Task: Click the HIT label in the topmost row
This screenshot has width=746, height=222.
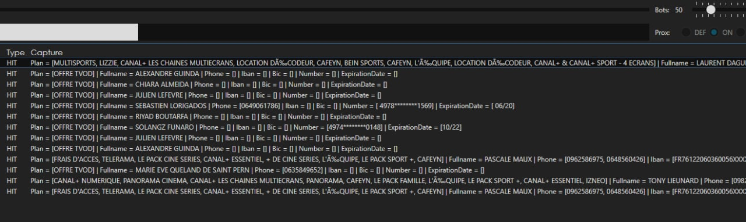Action: coord(12,63)
